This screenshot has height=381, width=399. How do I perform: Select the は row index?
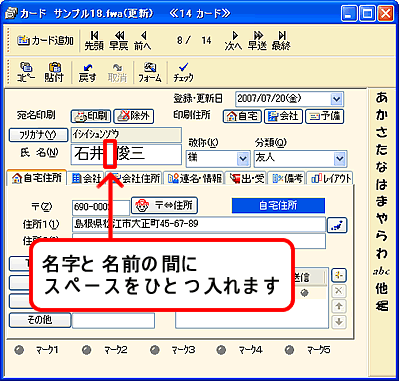coord(382,185)
